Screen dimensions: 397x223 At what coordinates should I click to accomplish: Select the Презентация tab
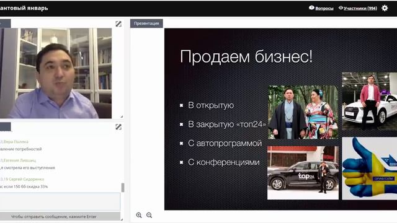pos(146,24)
